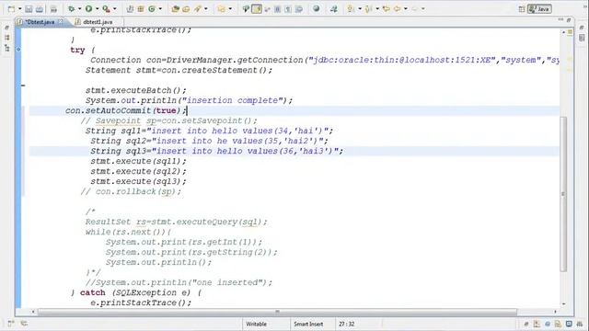The width and height of the screenshot is (589, 331).
Task: Click the Open Task icon
Action: pyautogui.click(x=186, y=8)
